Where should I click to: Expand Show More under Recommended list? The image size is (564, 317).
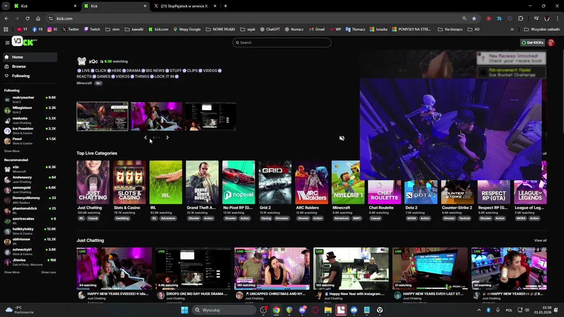pyautogui.click(x=12, y=273)
